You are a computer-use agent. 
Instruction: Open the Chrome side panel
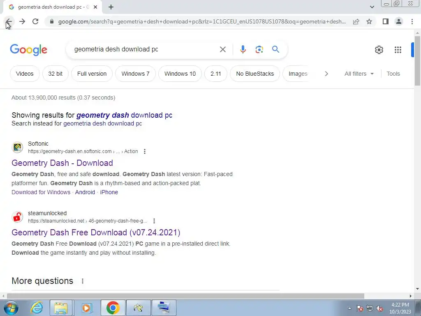[386, 21]
